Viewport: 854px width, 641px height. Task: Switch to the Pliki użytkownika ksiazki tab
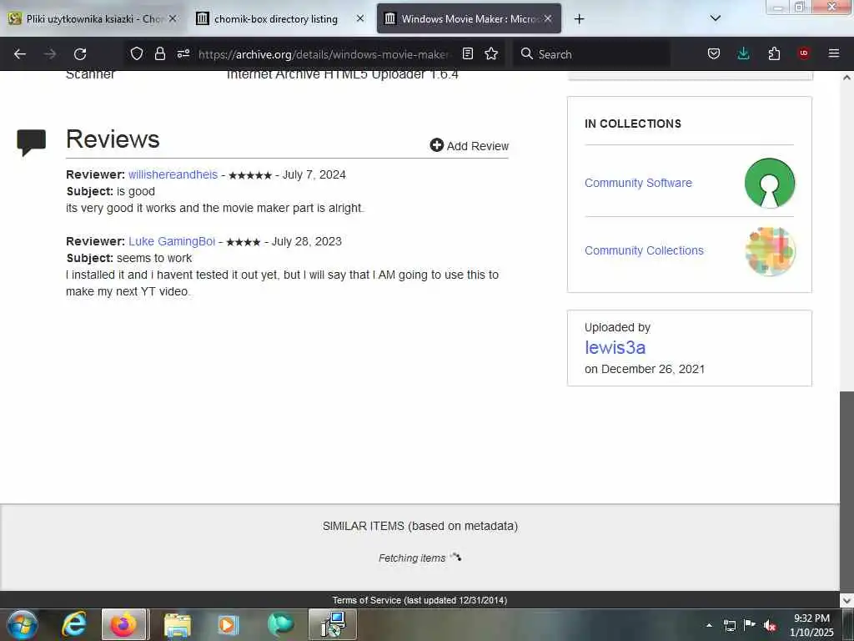(x=93, y=19)
